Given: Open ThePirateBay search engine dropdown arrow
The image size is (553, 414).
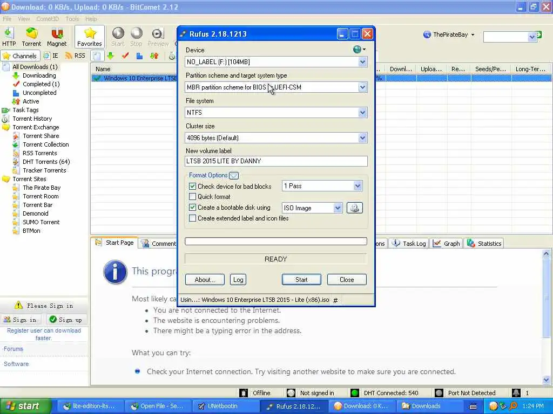Looking at the screenshot, I should (x=473, y=34).
